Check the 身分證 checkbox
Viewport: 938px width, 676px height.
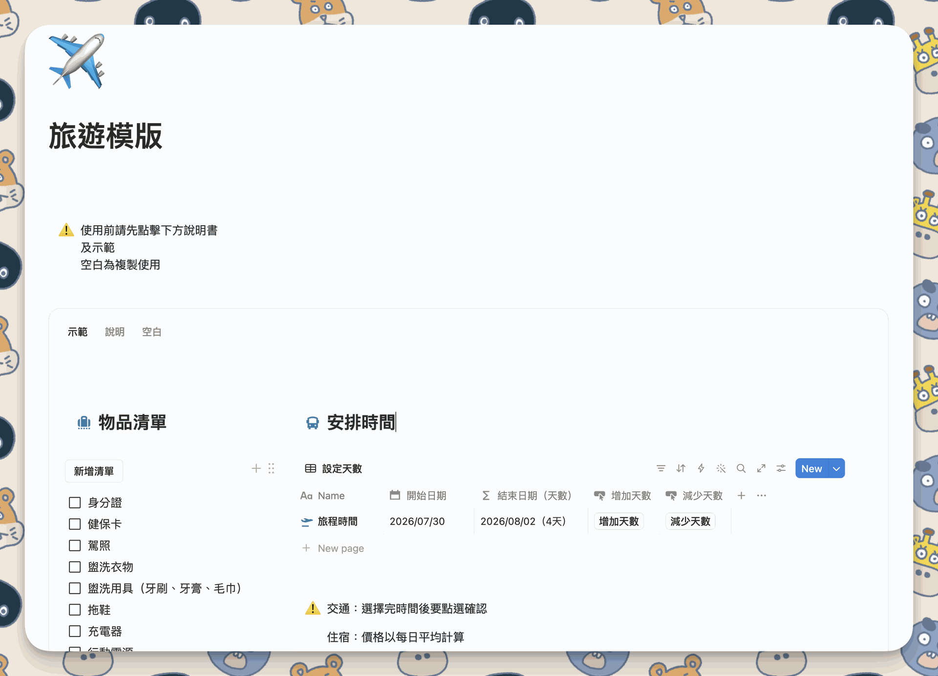tap(75, 503)
